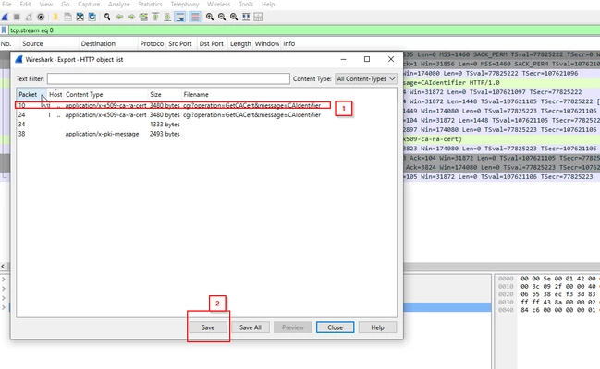
Task: Open the All Content-Types dropdown
Action: point(366,78)
